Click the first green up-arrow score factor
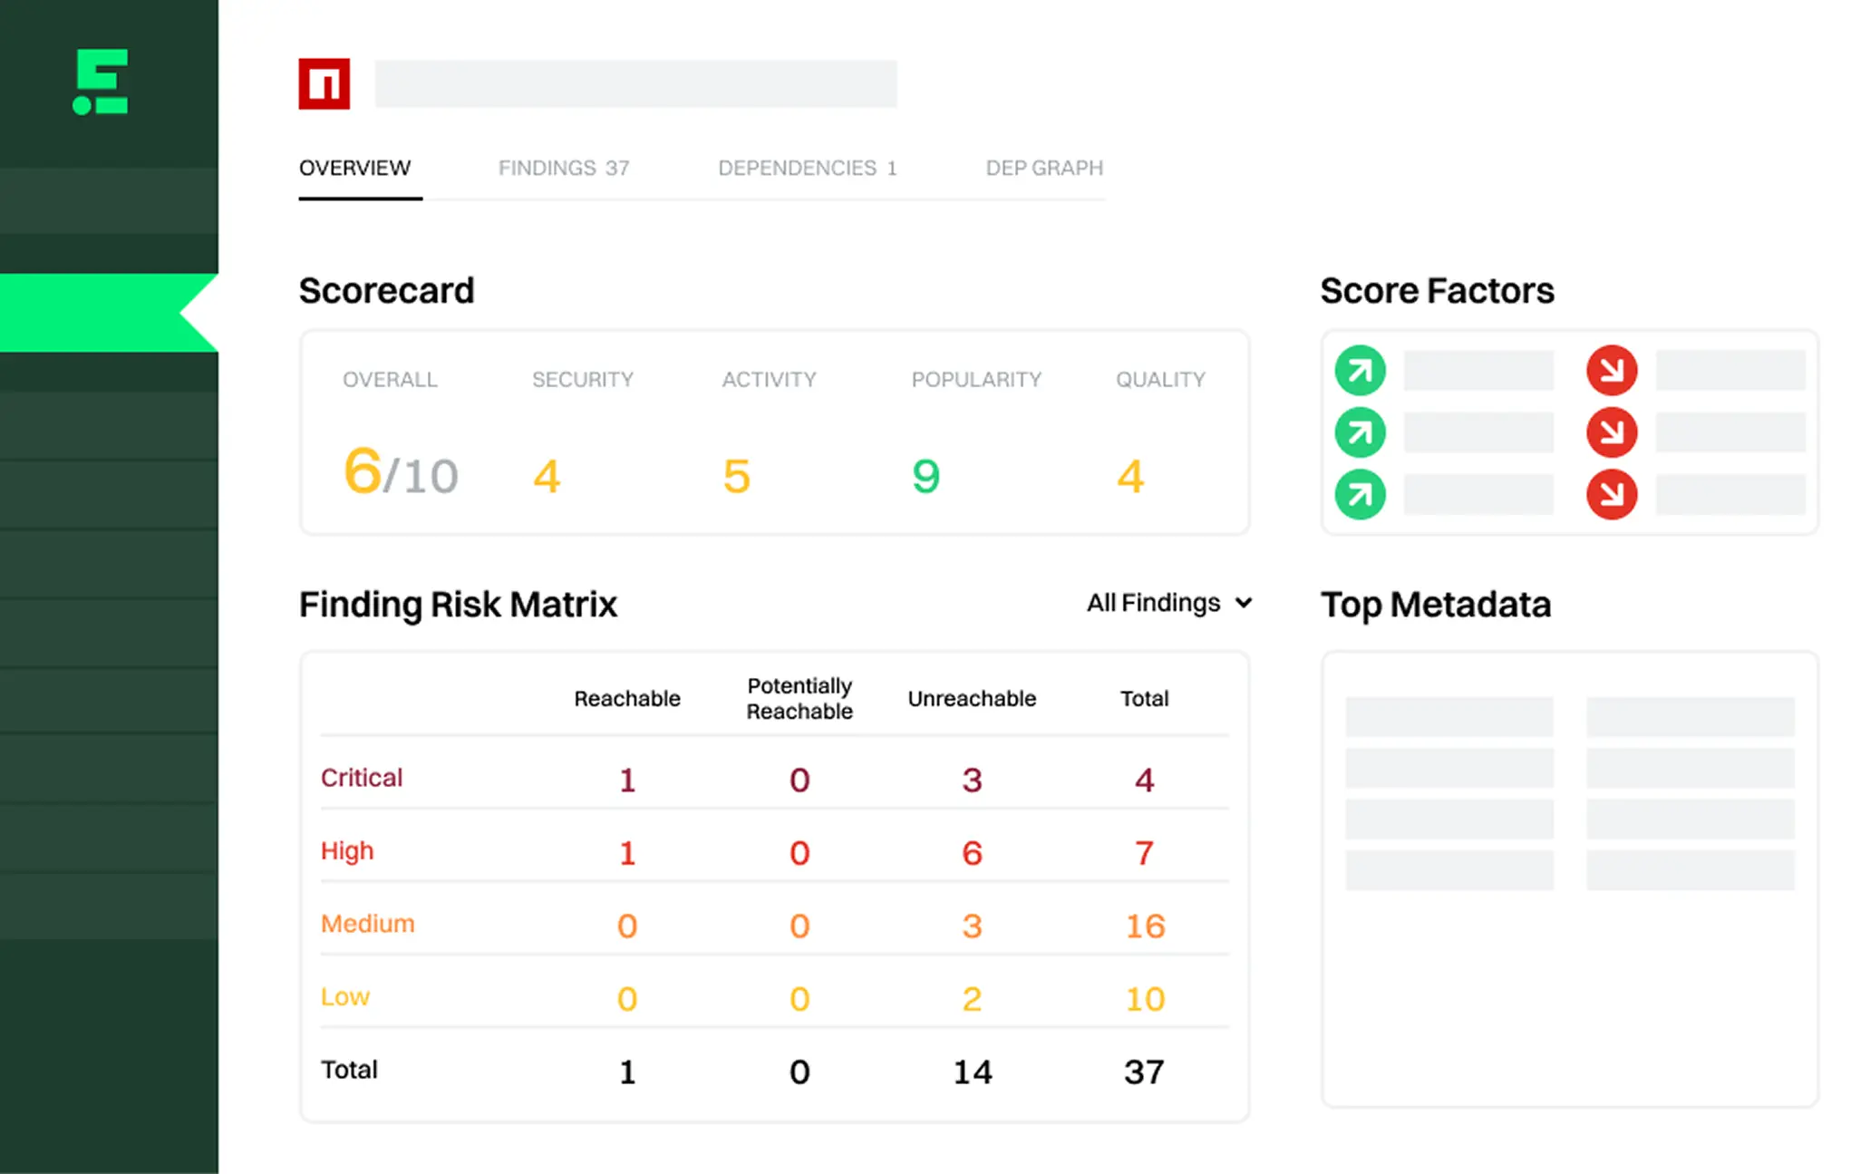This screenshot has width=1860, height=1174. (x=1360, y=370)
